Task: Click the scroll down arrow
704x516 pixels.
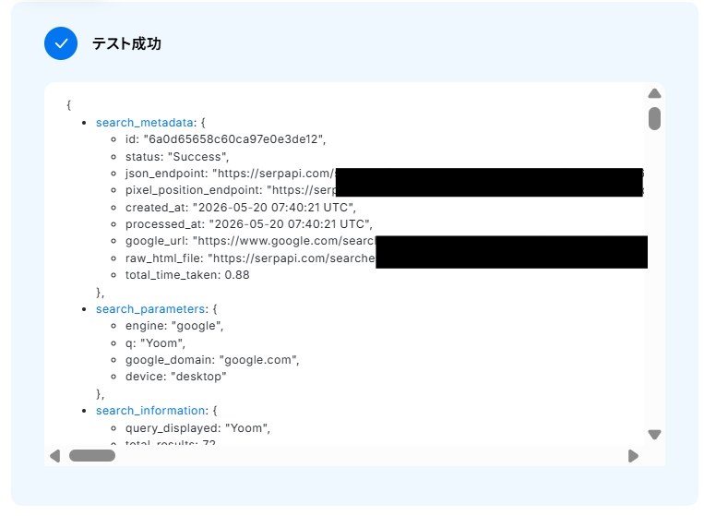Action: coord(654,434)
